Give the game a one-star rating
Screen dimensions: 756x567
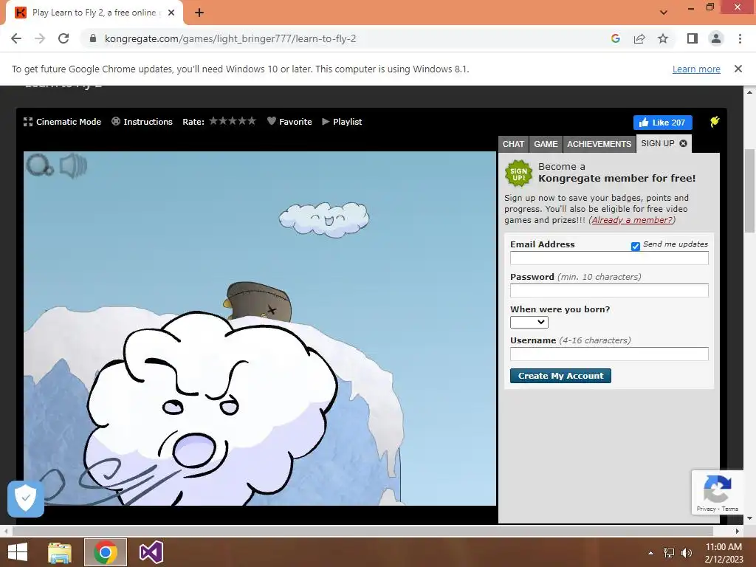[213, 121]
